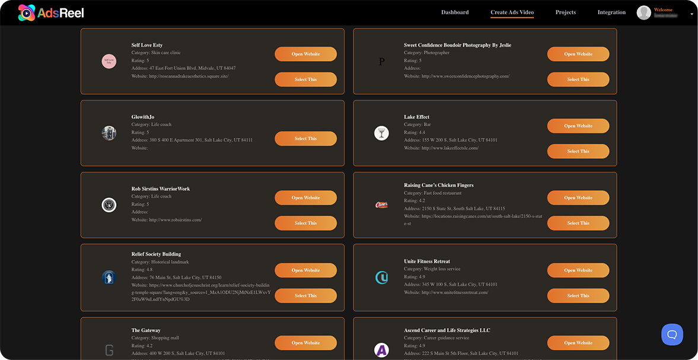Open Website for Lake Effect
698x360 pixels.
tap(578, 126)
